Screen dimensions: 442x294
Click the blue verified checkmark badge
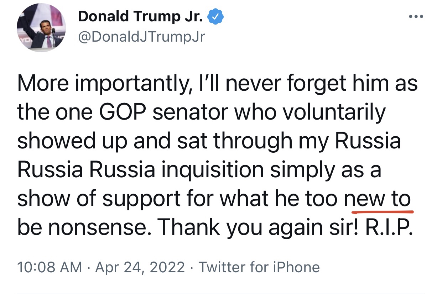tap(216, 16)
